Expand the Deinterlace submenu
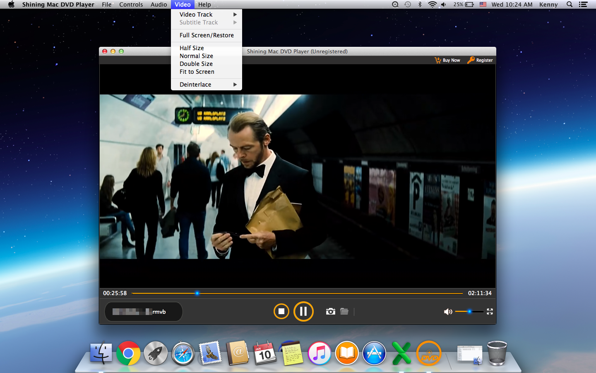Image resolution: width=596 pixels, height=373 pixels. (x=207, y=85)
